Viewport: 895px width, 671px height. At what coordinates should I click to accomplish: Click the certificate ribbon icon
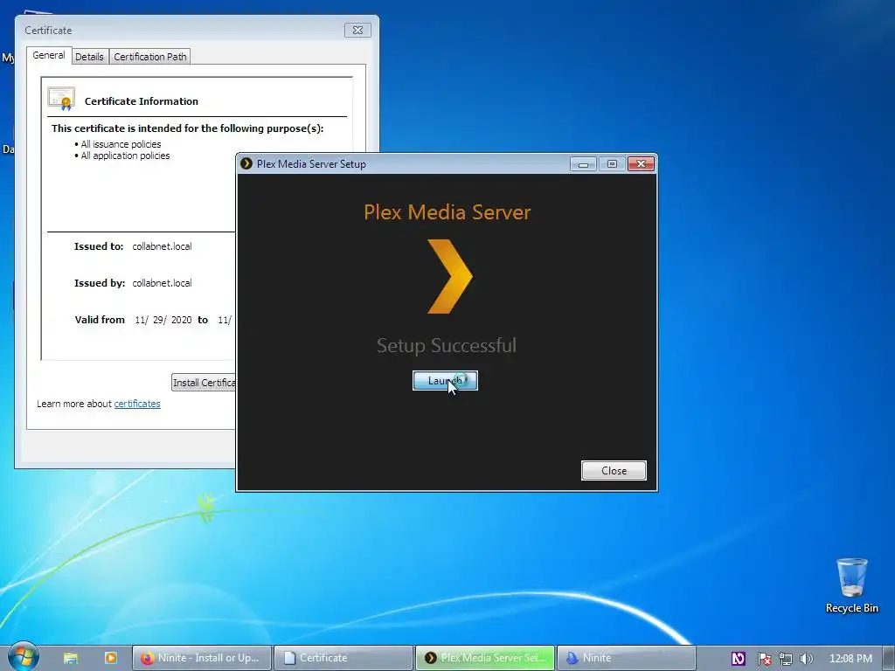[x=62, y=100]
